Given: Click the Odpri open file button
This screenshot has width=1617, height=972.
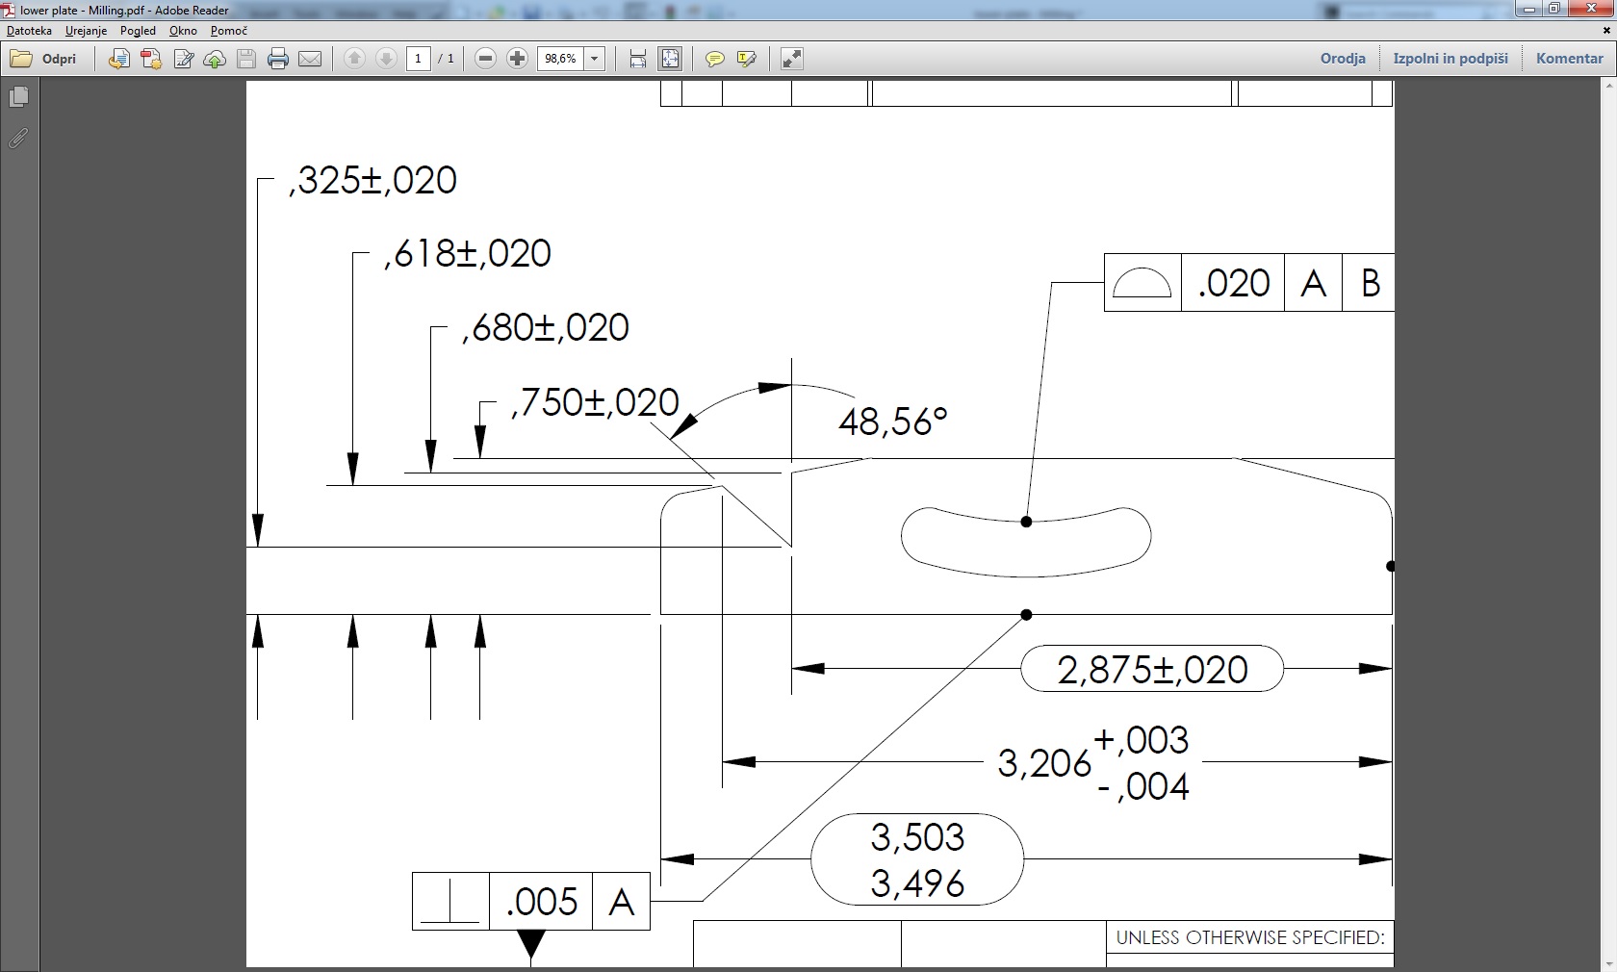Looking at the screenshot, I should coord(44,60).
